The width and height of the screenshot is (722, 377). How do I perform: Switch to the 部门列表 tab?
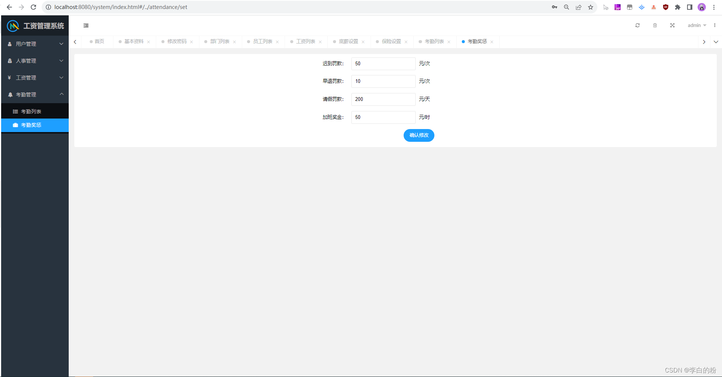[220, 42]
